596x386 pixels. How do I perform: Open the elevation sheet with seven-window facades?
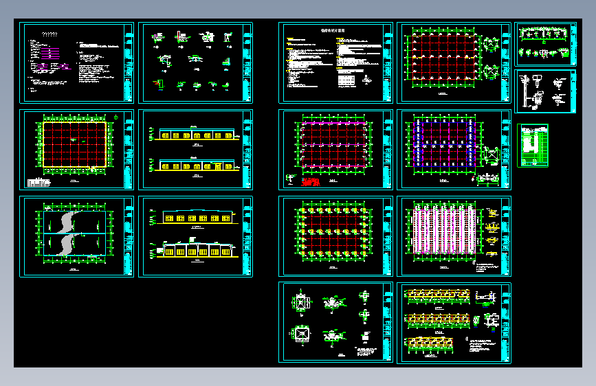[195, 150]
